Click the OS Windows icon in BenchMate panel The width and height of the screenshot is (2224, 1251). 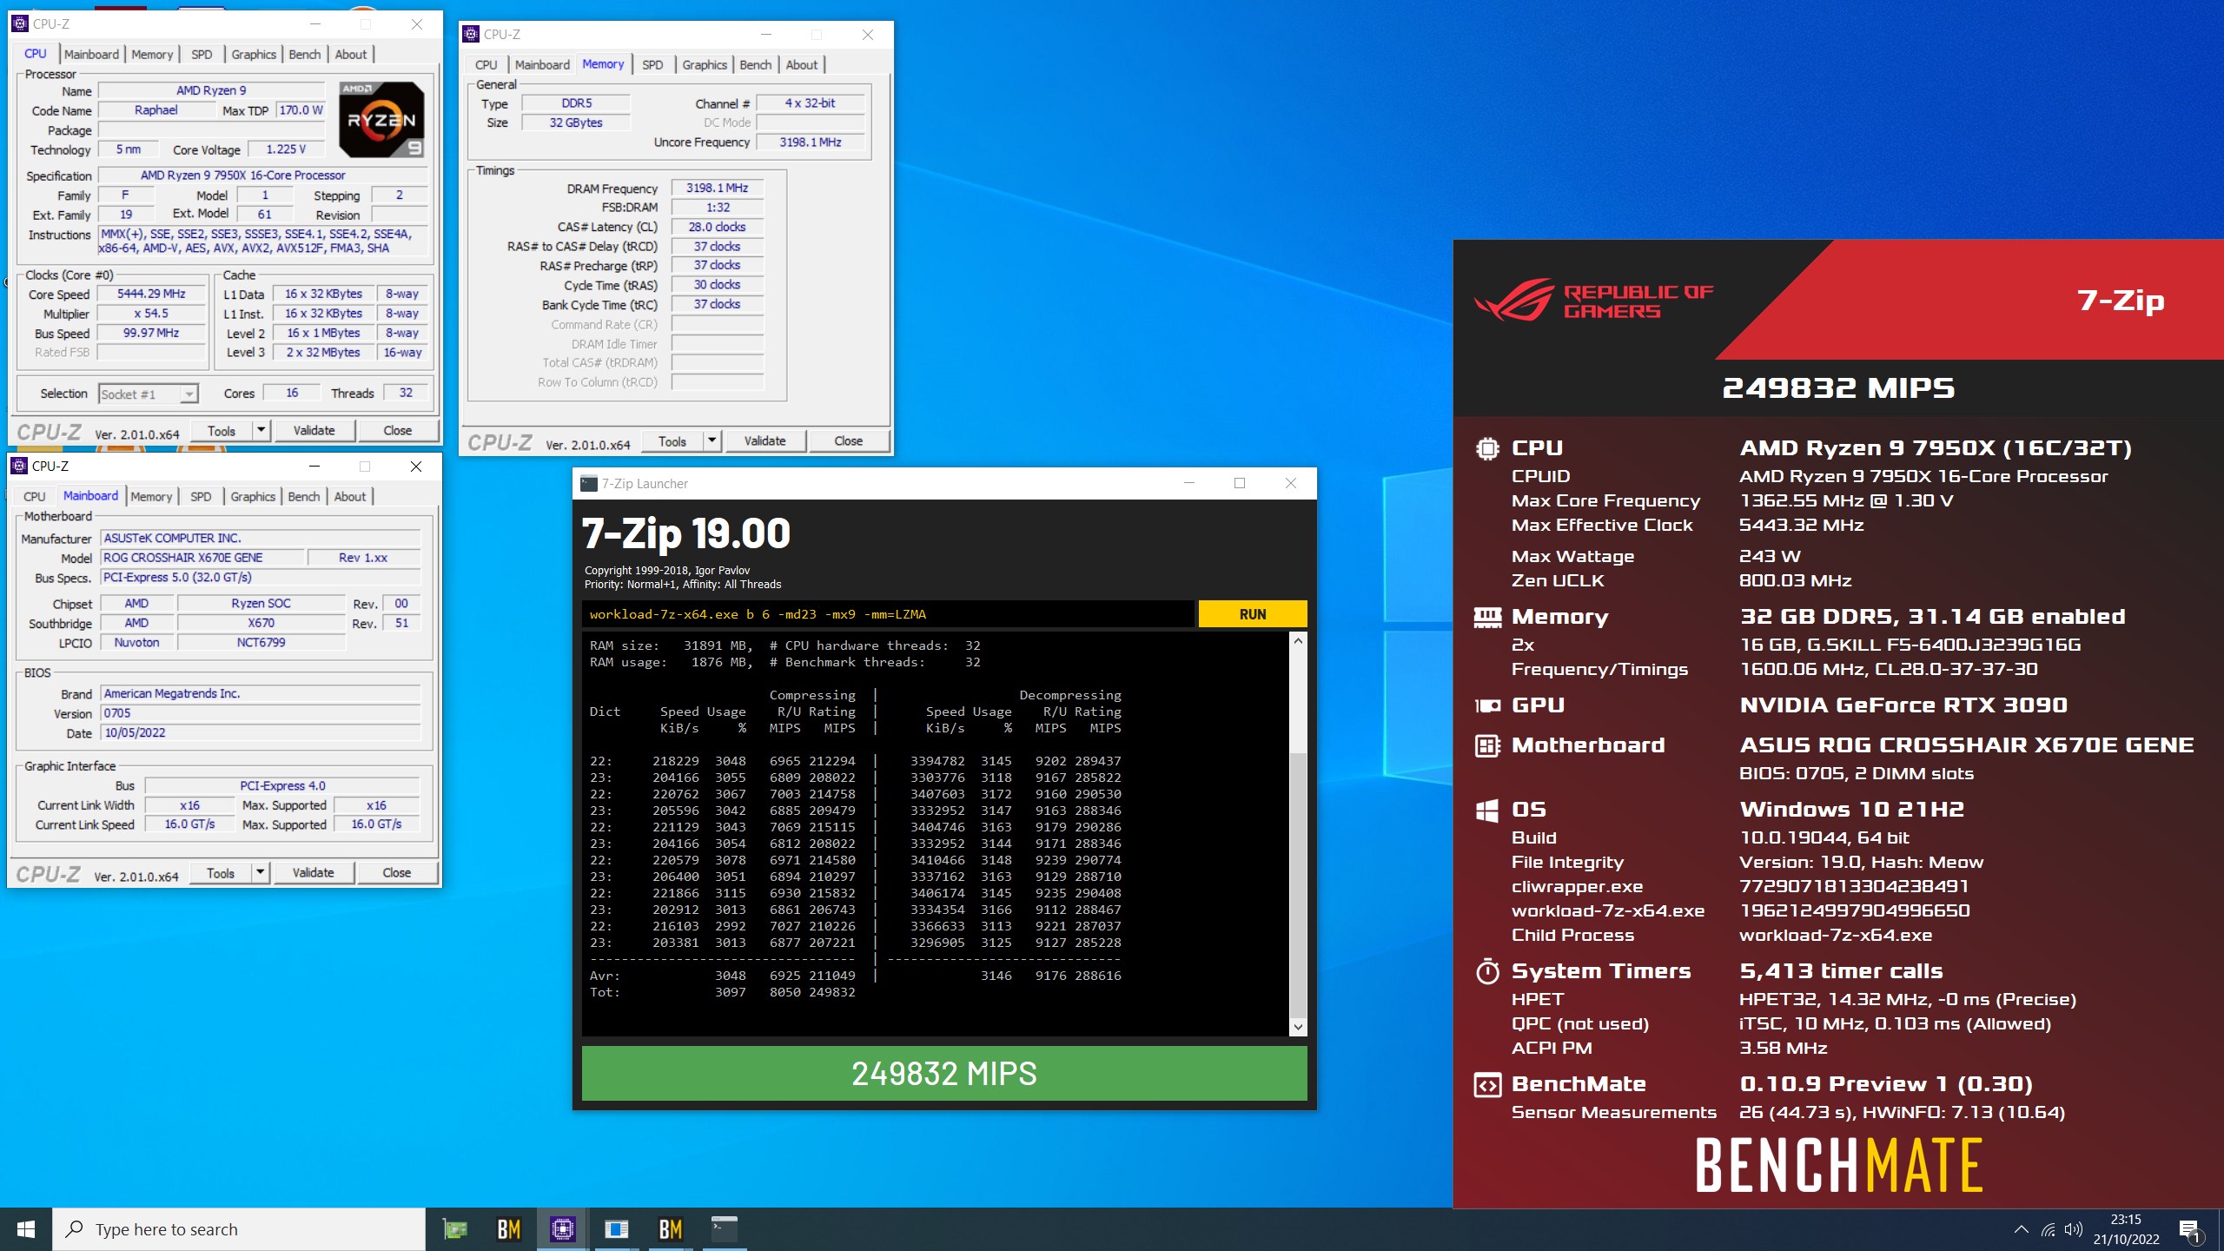point(1487,811)
